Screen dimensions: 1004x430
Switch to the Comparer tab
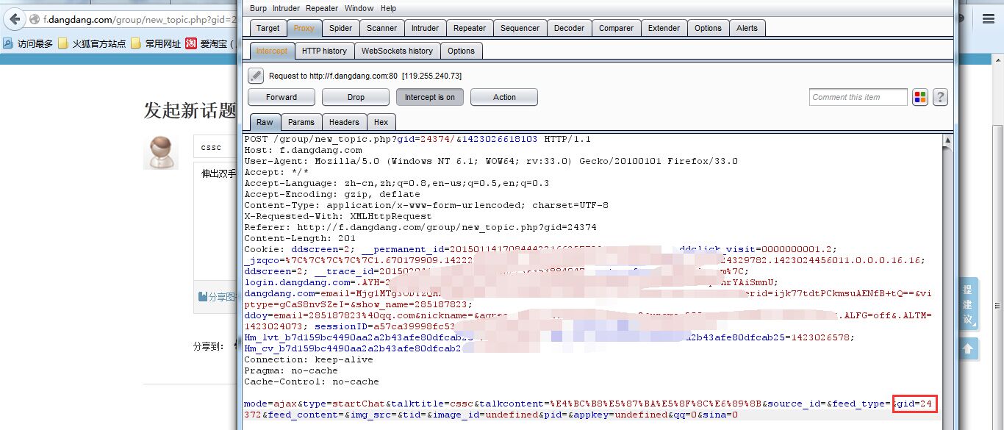point(616,28)
